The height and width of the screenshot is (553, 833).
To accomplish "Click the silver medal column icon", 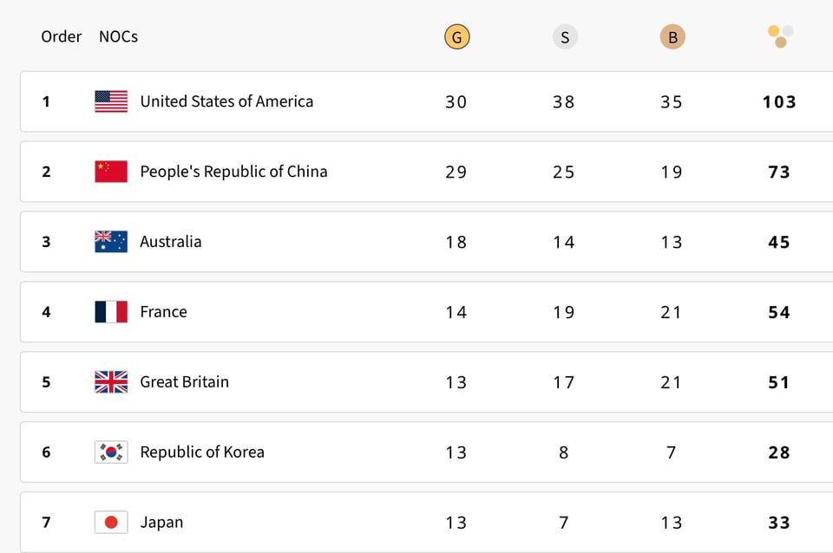I will 565,37.
